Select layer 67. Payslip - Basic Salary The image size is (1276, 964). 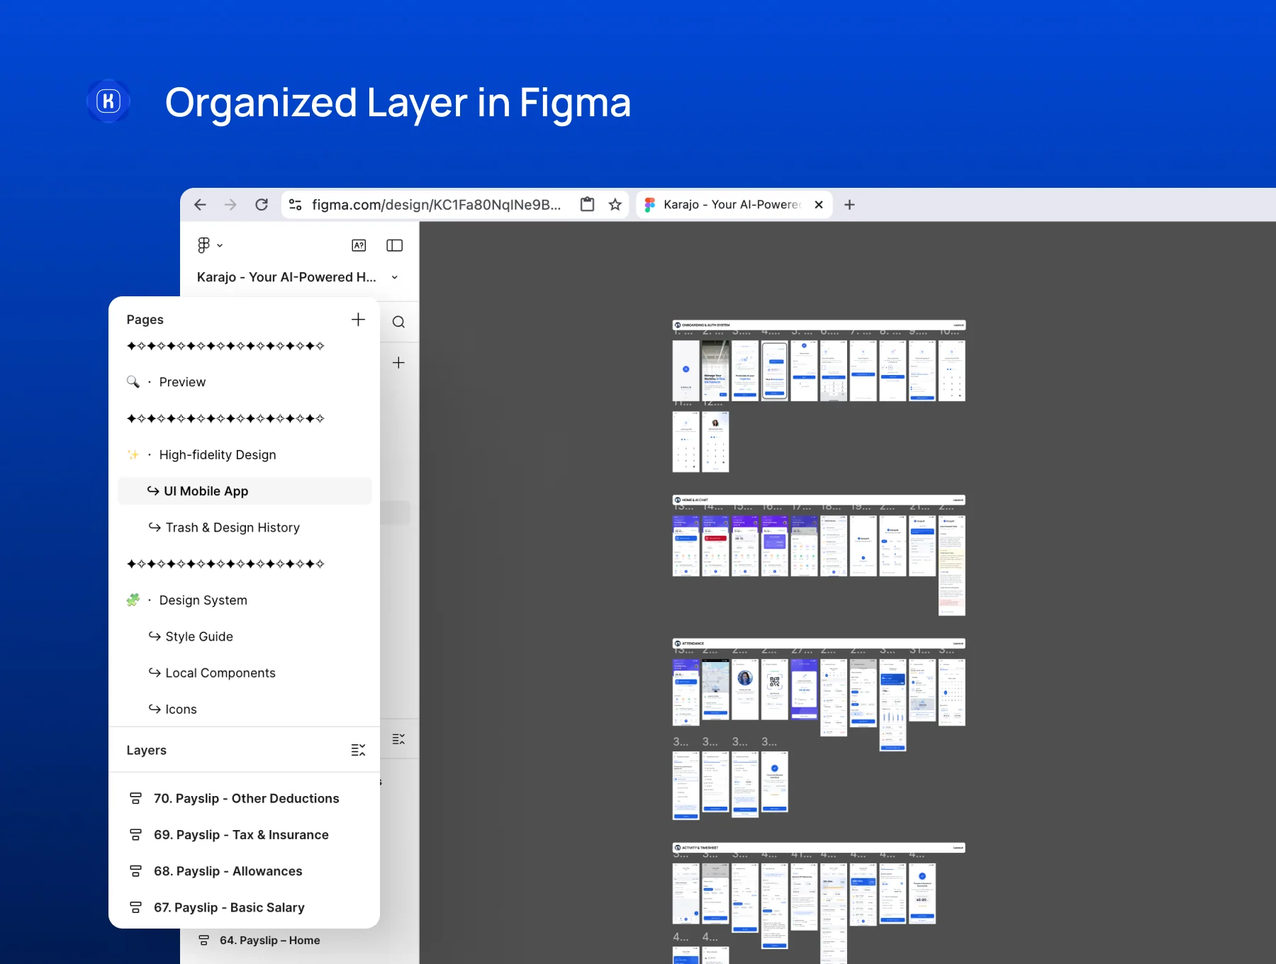245,908
